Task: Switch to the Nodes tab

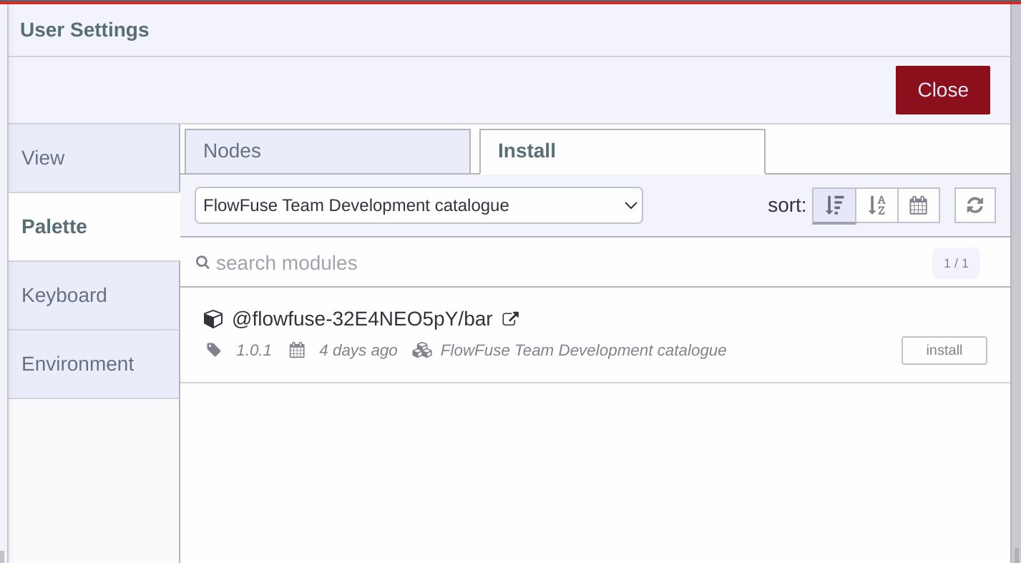Action: 327,151
